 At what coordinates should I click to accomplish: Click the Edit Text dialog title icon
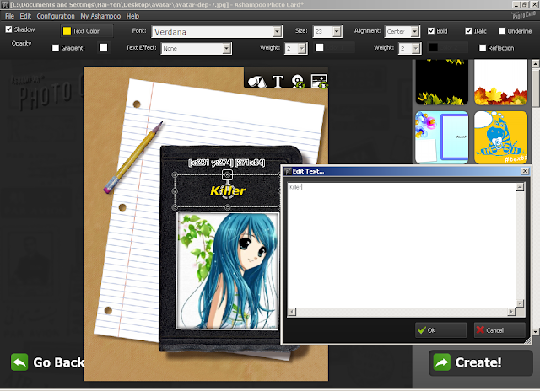click(x=288, y=171)
